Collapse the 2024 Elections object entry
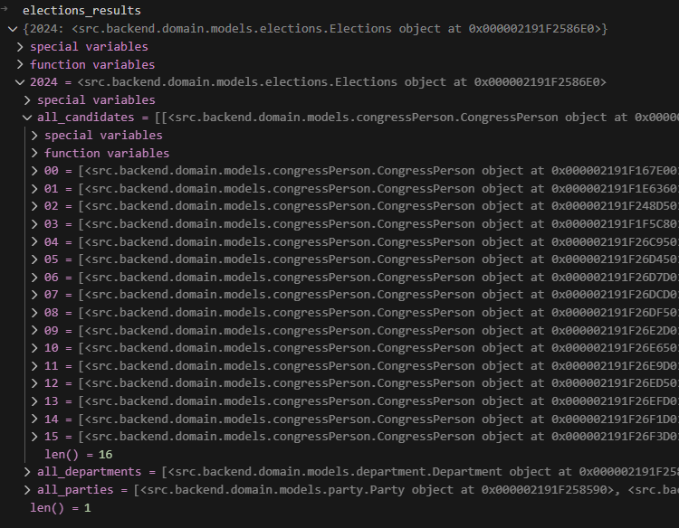The height and width of the screenshot is (528, 679). click(20, 82)
